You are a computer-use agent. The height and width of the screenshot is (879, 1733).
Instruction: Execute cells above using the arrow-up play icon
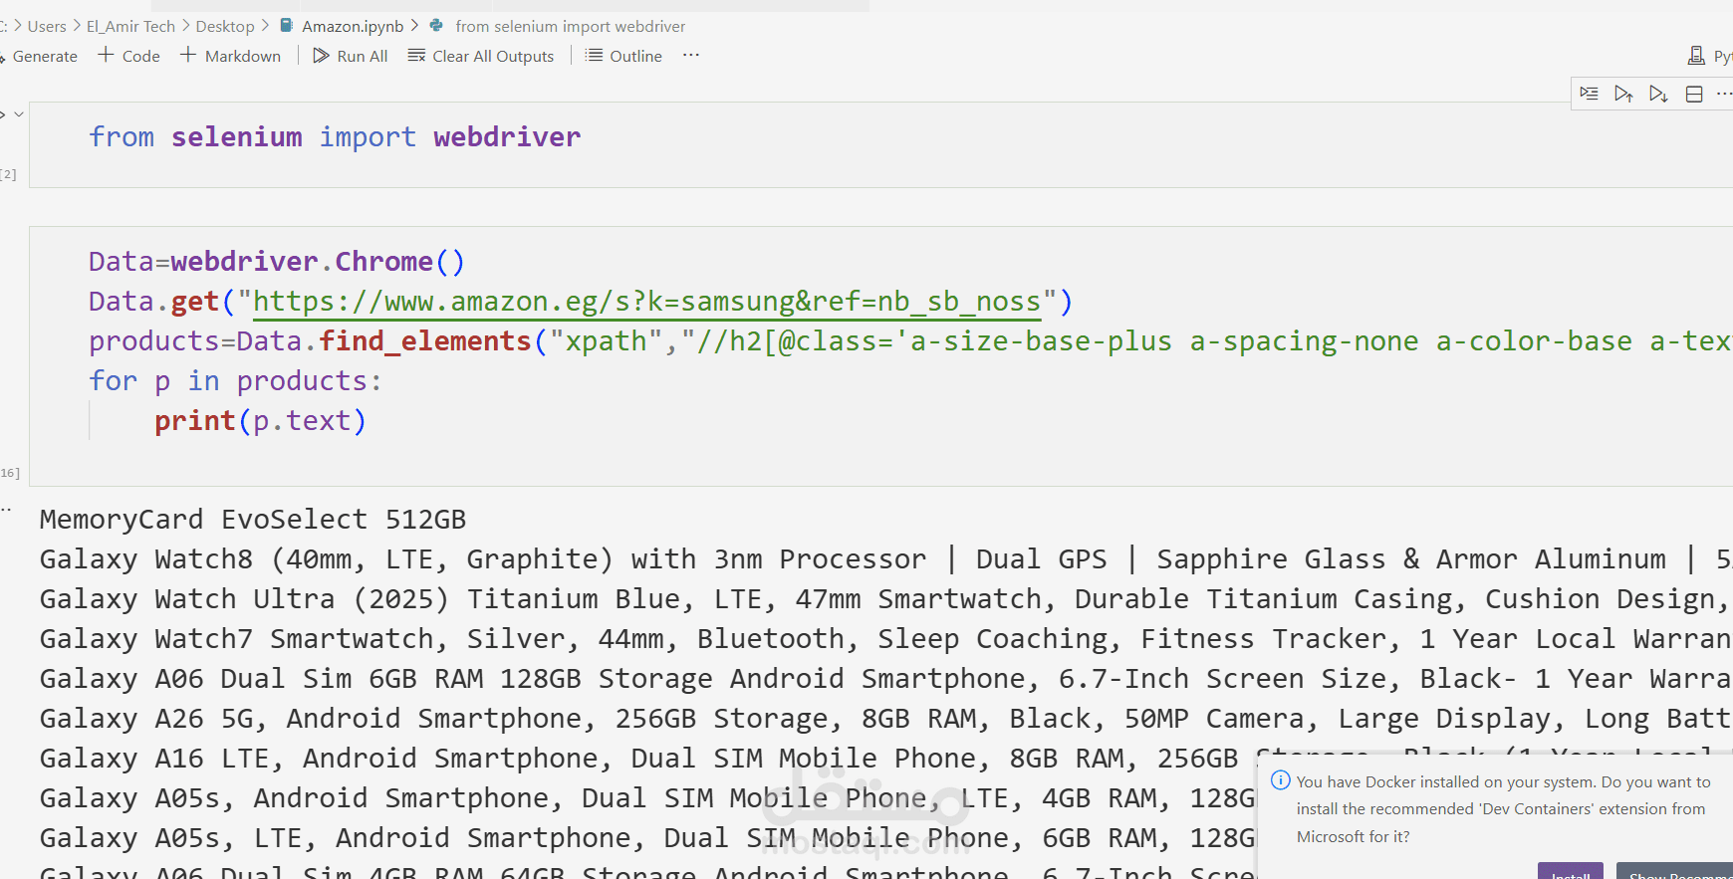pos(1623,94)
